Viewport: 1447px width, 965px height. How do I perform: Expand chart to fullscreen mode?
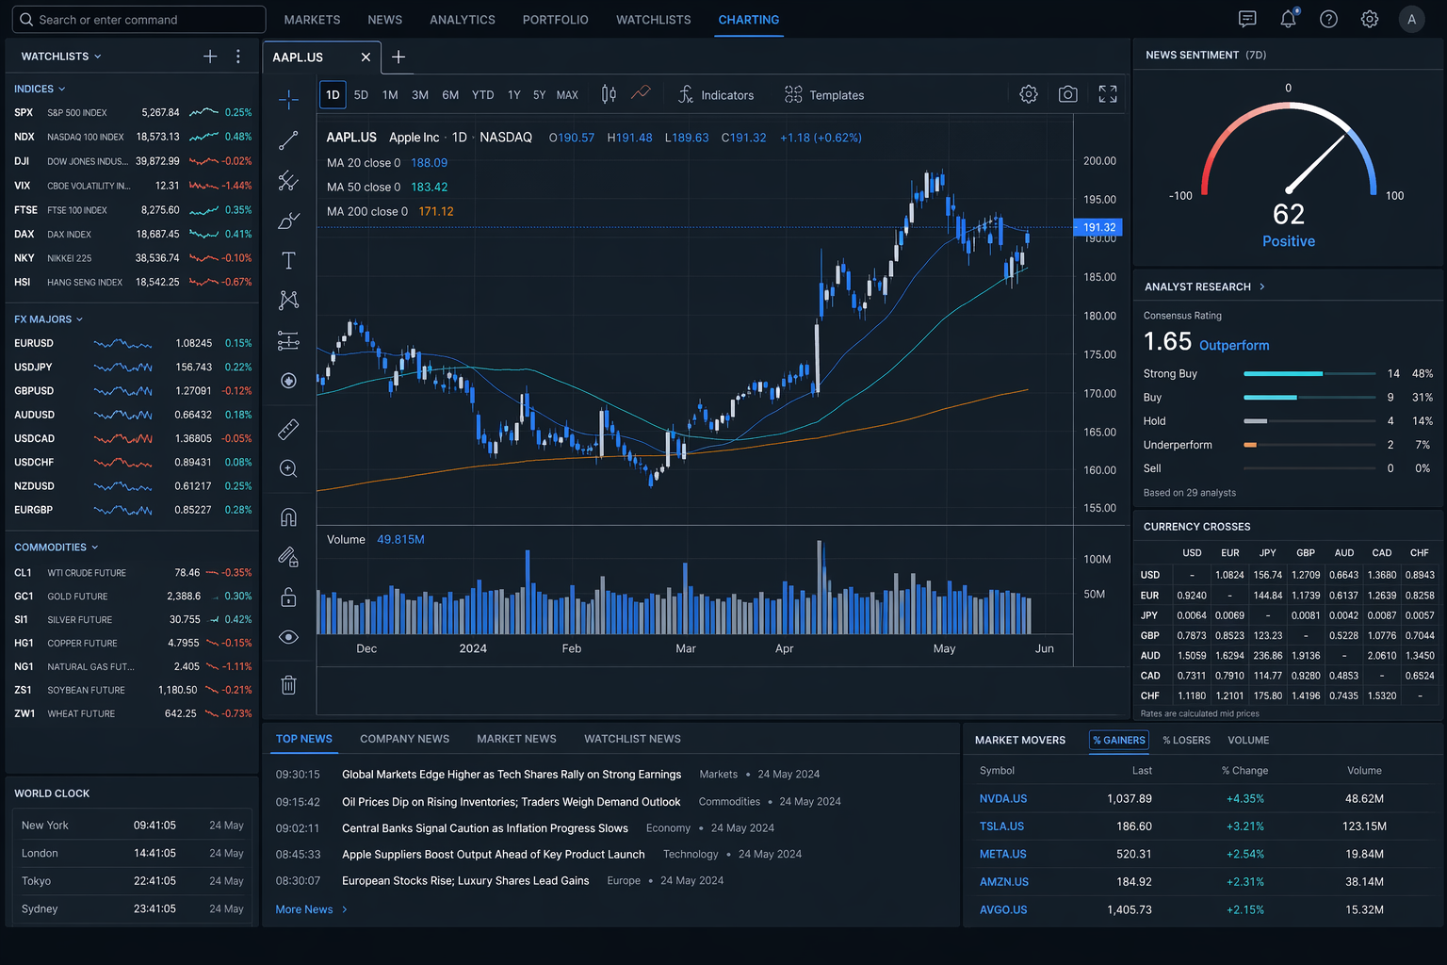(x=1108, y=94)
